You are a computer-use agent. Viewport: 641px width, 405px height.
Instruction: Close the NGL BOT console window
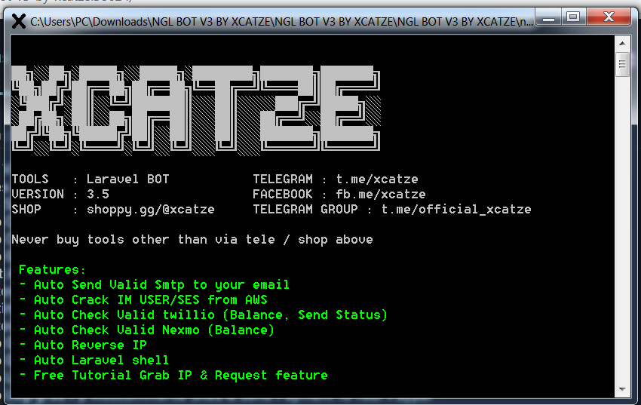tap(608, 17)
